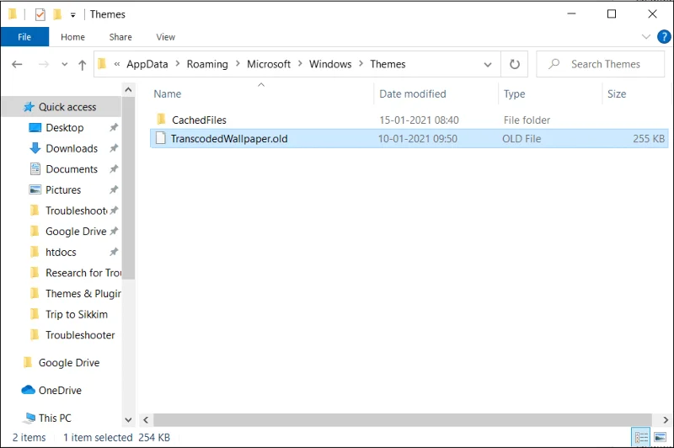
Task: Click the pin icon beside Downloads
Action: pos(114,148)
